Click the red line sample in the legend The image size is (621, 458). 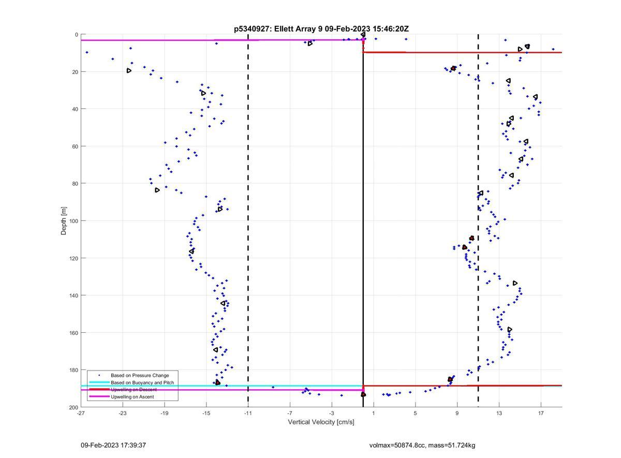(x=99, y=390)
